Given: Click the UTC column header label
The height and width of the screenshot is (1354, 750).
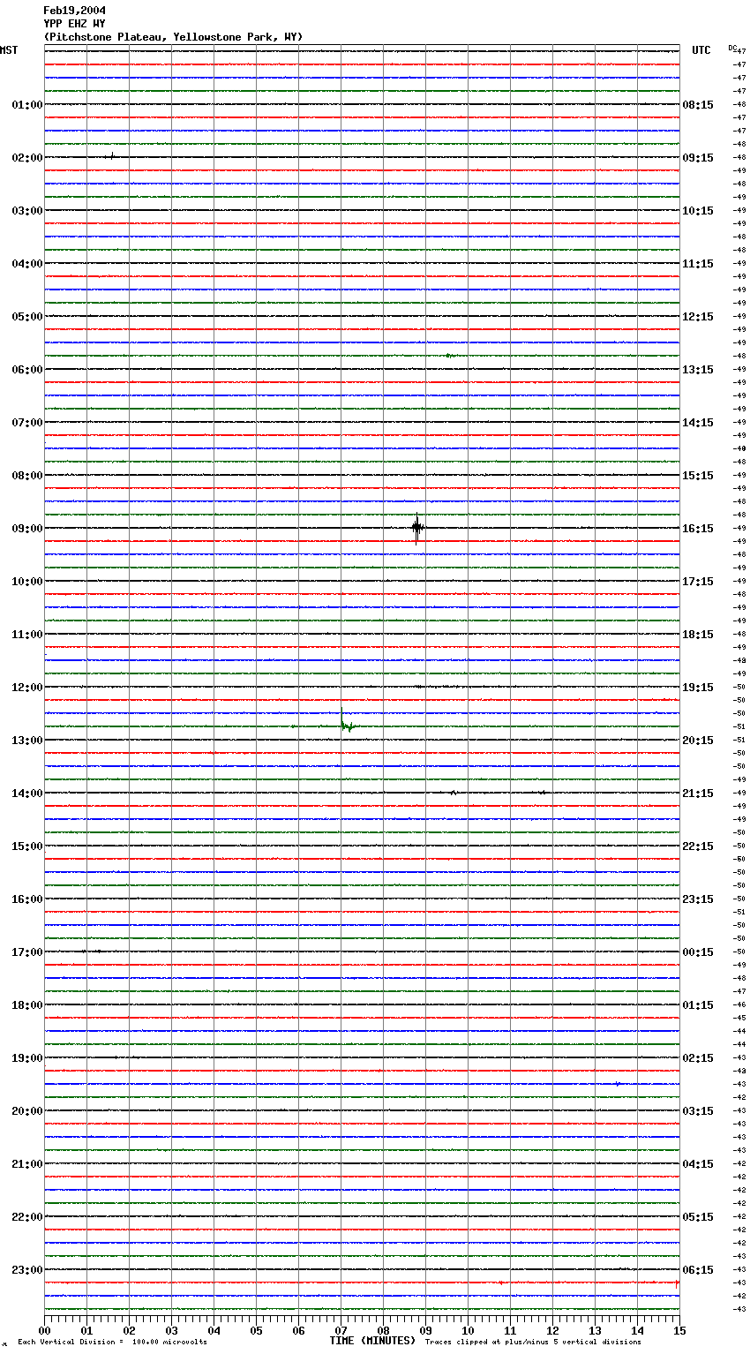Looking at the screenshot, I should coord(701,50).
